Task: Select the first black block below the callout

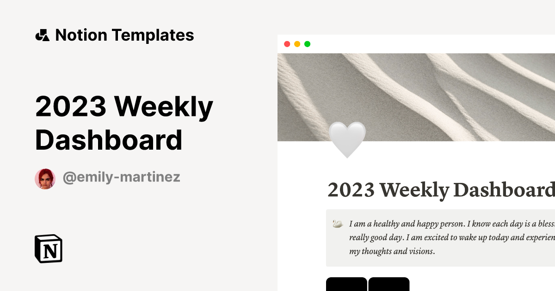Action: [x=346, y=284]
